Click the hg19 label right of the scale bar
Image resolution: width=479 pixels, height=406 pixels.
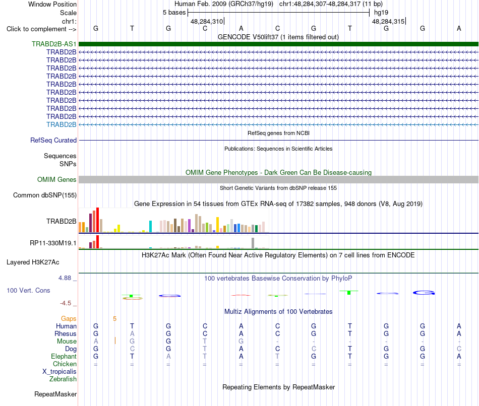(x=381, y=13)
